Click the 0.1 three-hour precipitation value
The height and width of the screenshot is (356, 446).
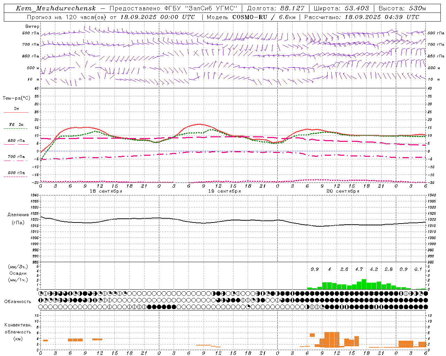pyautogui.click(x=418, y=269)
